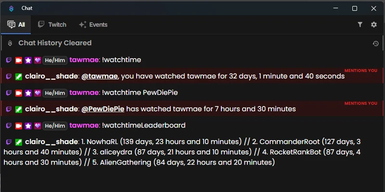Click the Streamer.bot logo in title bar
This screenshot has width=385, height=192.
11,8
